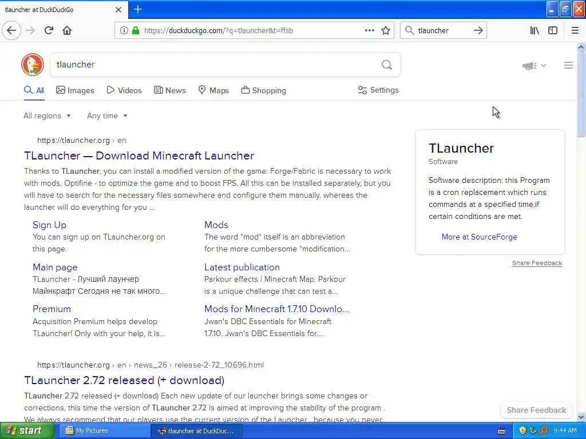Open the Main page sitelink
Image resolution: width=586 pixels, height=439 pixels.
[x=55, y=268]
